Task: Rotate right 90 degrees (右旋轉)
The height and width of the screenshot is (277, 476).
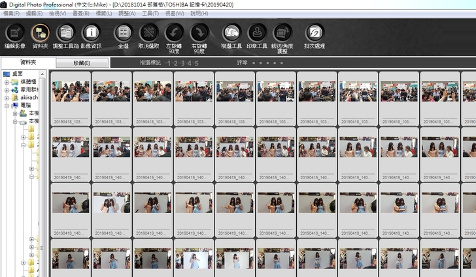Action: (x=199, y=38)
